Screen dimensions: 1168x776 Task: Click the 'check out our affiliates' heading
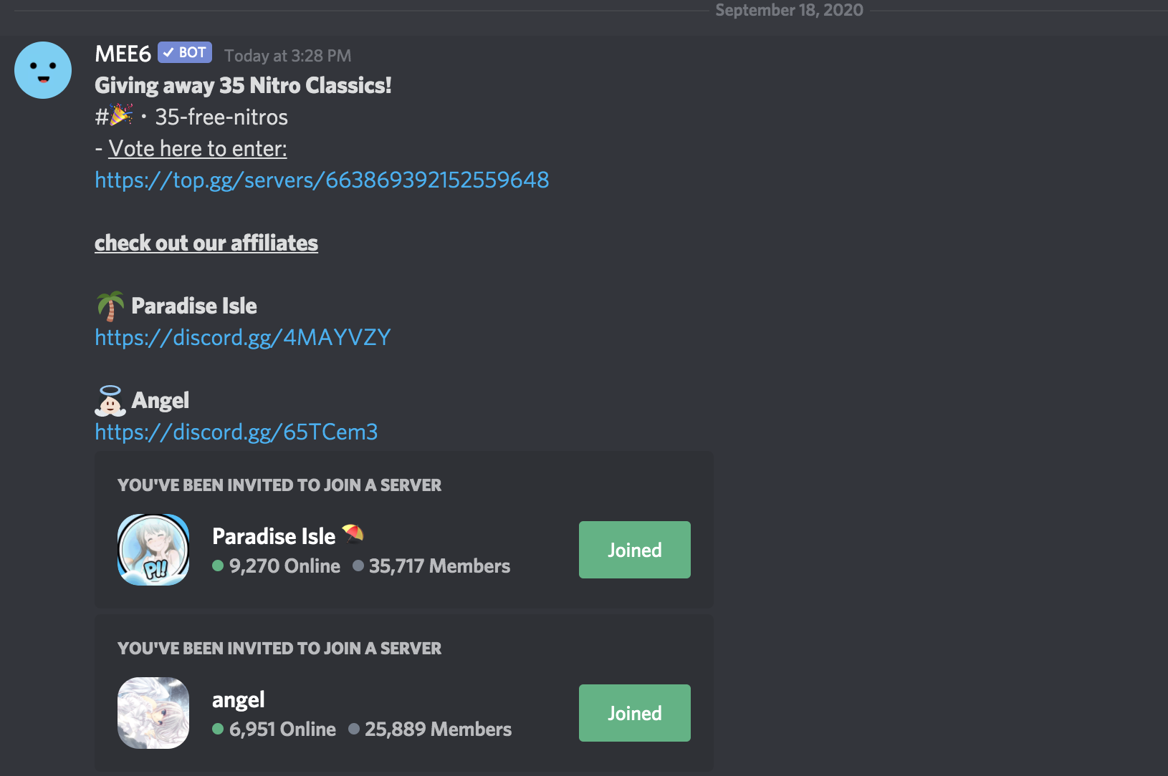click(x=206, y=243)
